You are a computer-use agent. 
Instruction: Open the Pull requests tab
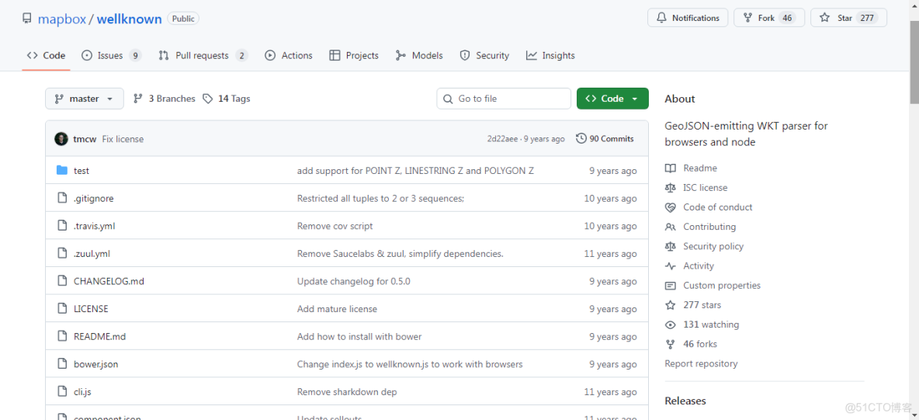click(x=203, y=56)
